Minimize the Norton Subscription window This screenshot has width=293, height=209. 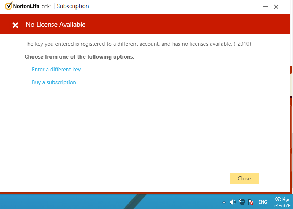point(265,7)
